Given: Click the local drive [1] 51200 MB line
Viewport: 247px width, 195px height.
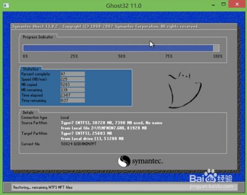Looking at the screenshot, I should [x=92, y=139].
